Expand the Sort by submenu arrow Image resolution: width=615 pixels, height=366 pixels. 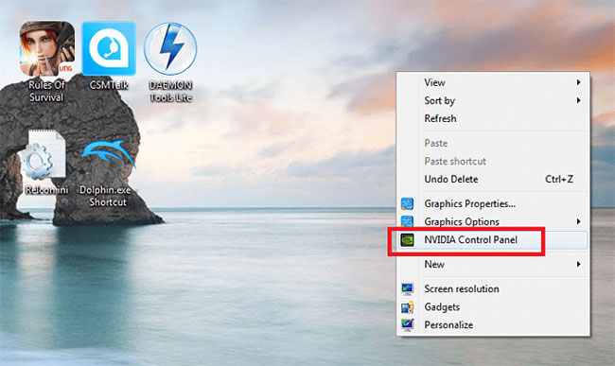578,100
